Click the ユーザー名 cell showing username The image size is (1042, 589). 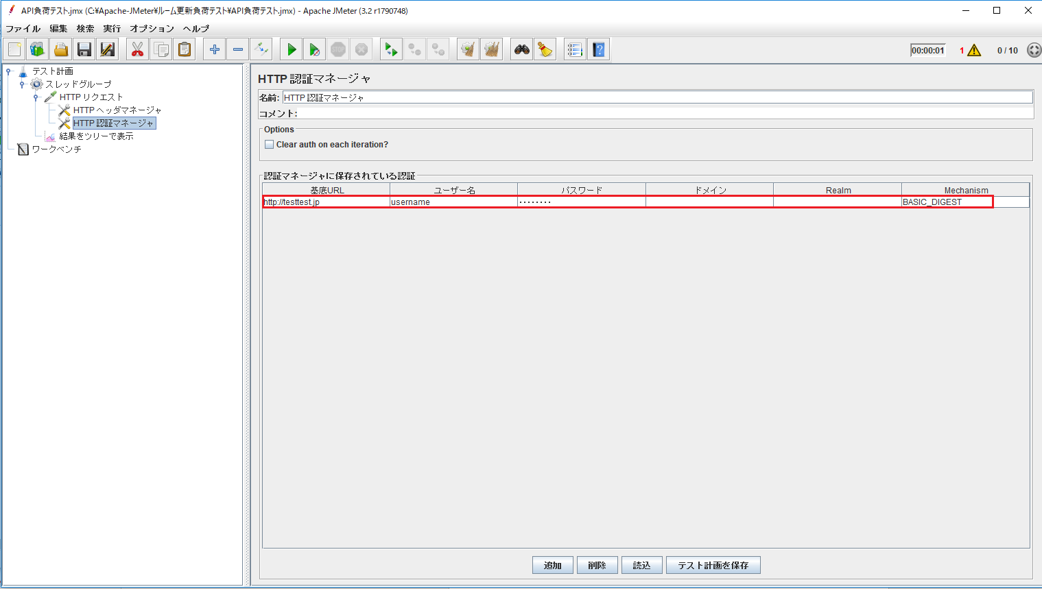[x=453, y=202]
